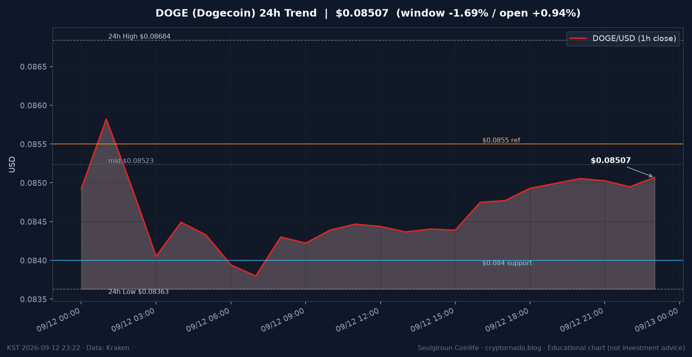Click the DOGE/USD (1h close) legend entry

pos(623,39)
